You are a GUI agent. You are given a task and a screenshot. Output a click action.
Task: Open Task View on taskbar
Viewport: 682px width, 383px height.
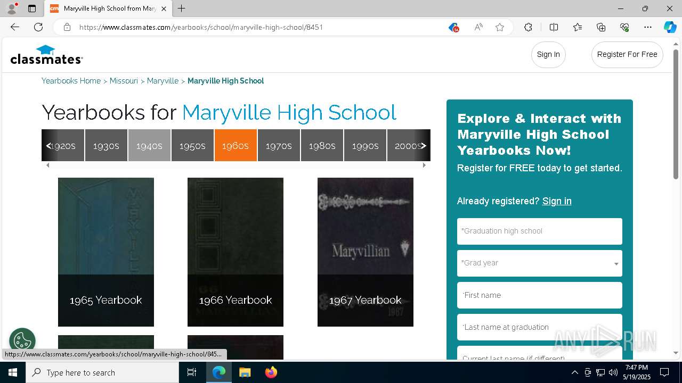(192, 372)
